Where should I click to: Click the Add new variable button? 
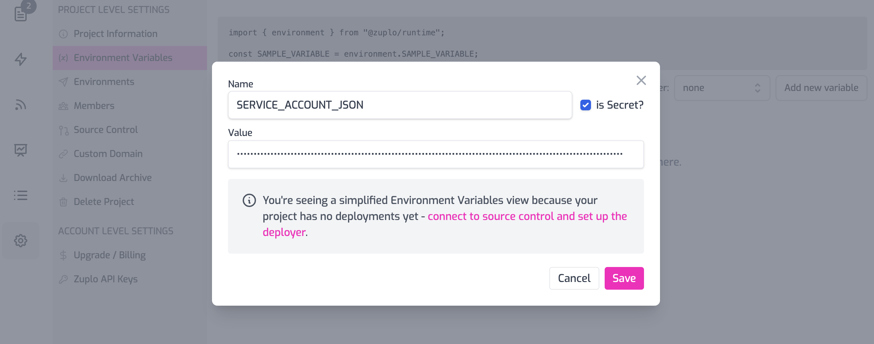click(x=821, y=88)
